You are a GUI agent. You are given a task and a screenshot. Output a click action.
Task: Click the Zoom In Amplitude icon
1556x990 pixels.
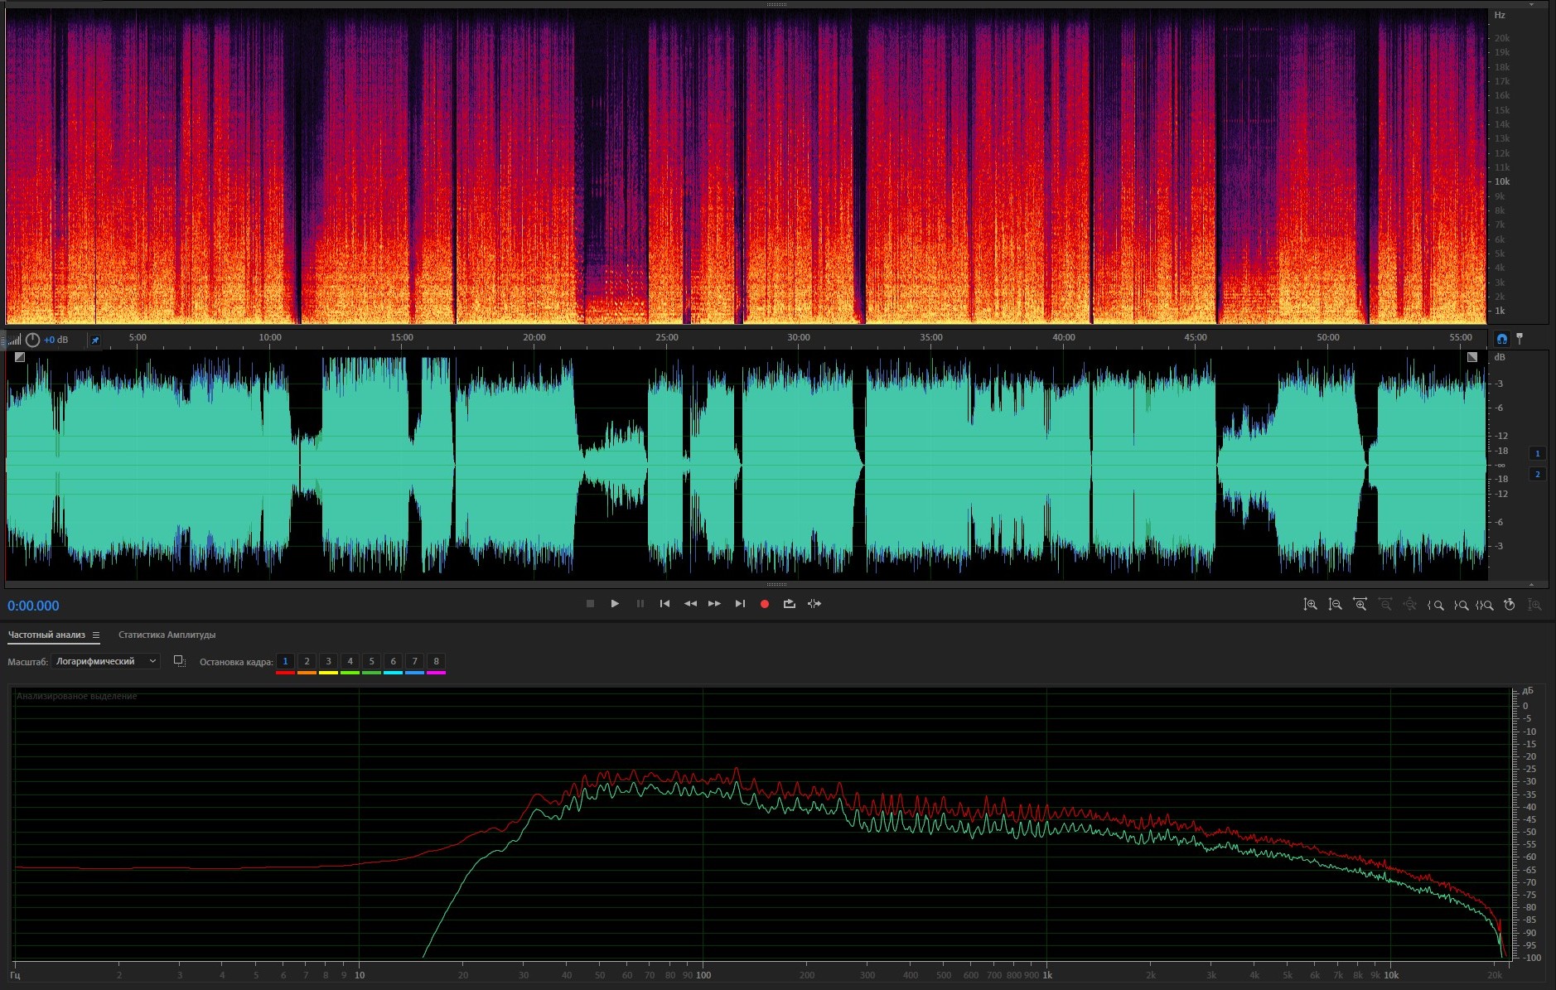1310,605
